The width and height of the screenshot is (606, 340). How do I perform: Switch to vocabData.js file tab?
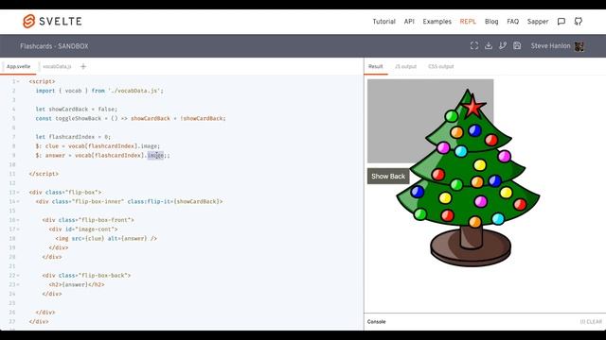tap(57, 67)
